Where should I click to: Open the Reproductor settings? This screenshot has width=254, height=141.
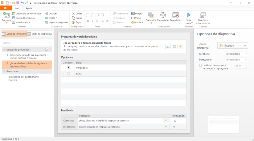click(x=176, y=17)
